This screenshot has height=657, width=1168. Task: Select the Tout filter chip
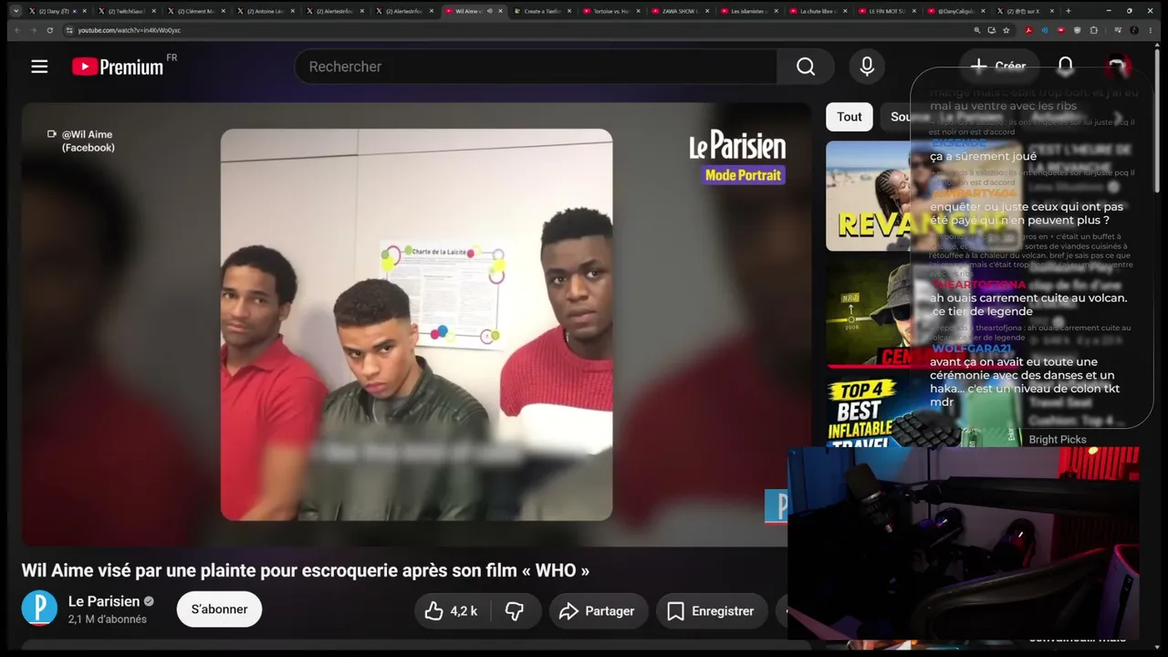point(850,117)
